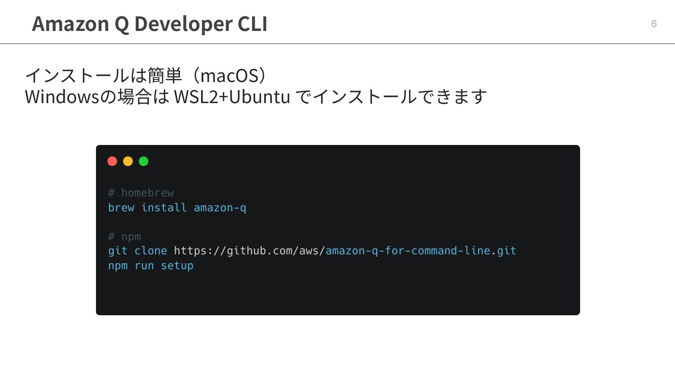Screen dimensions: 675x380
Task: Click the 'git clone' text
Action: (x=137, y=251)
